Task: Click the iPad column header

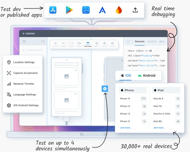Action: point(166,90)
